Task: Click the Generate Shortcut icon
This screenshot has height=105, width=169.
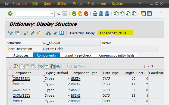Action: pos(149,14)
